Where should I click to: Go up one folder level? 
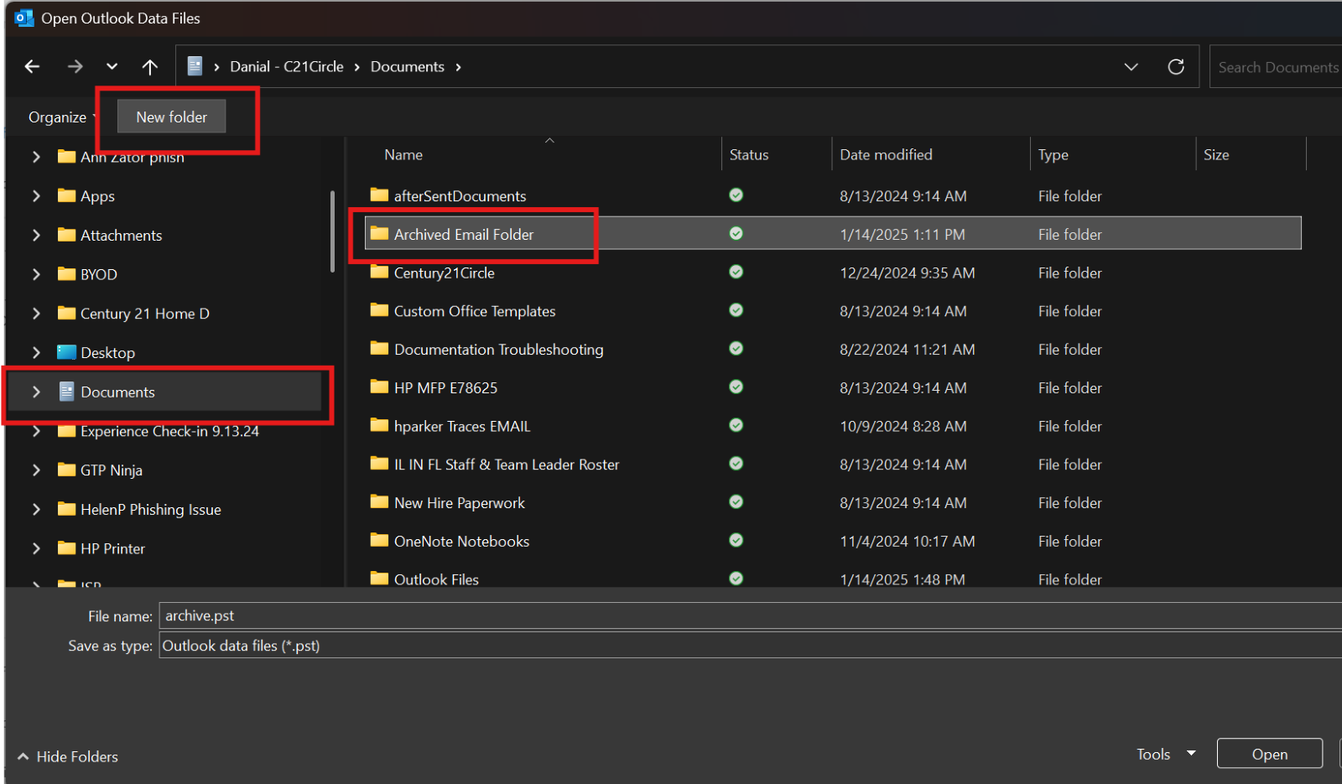[x=149, y=67]
